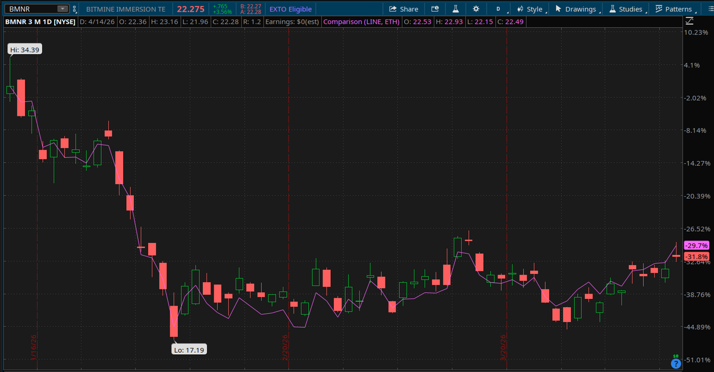Click the Lo: 17.19 price bubble

click(190, 350)
